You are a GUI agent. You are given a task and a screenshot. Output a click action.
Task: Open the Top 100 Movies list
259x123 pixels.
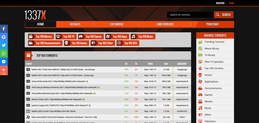(x=41, y=37)
